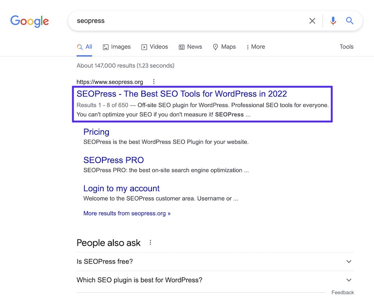Click the Google logo
Image resolution: width=374 pixels, height=304 pixels.
(30, 21)
